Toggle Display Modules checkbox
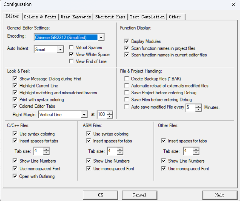Image resolution: width=240 pixels, height=201 pixels. point(127,41)
